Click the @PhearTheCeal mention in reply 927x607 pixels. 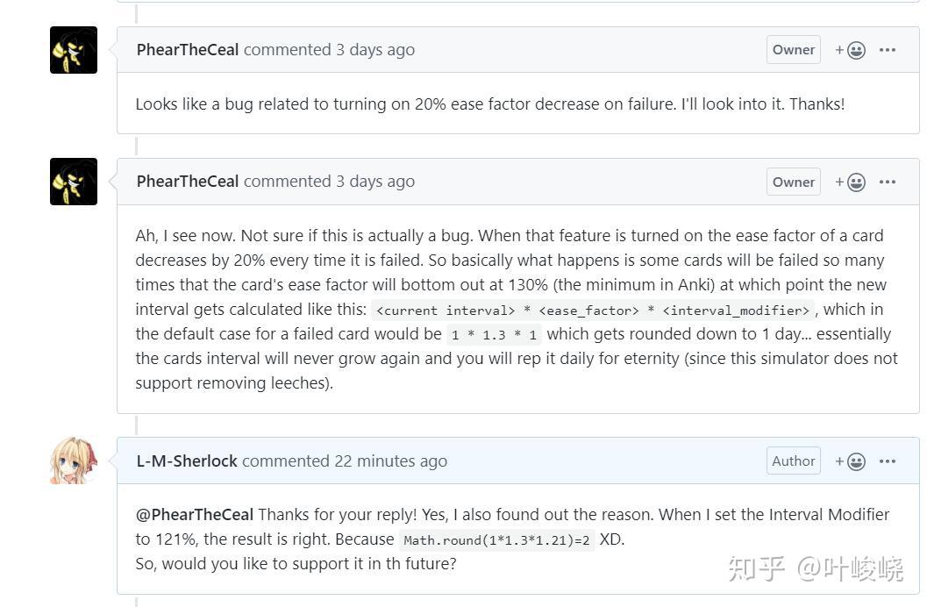pyautogui.click(x=195, y=515)
